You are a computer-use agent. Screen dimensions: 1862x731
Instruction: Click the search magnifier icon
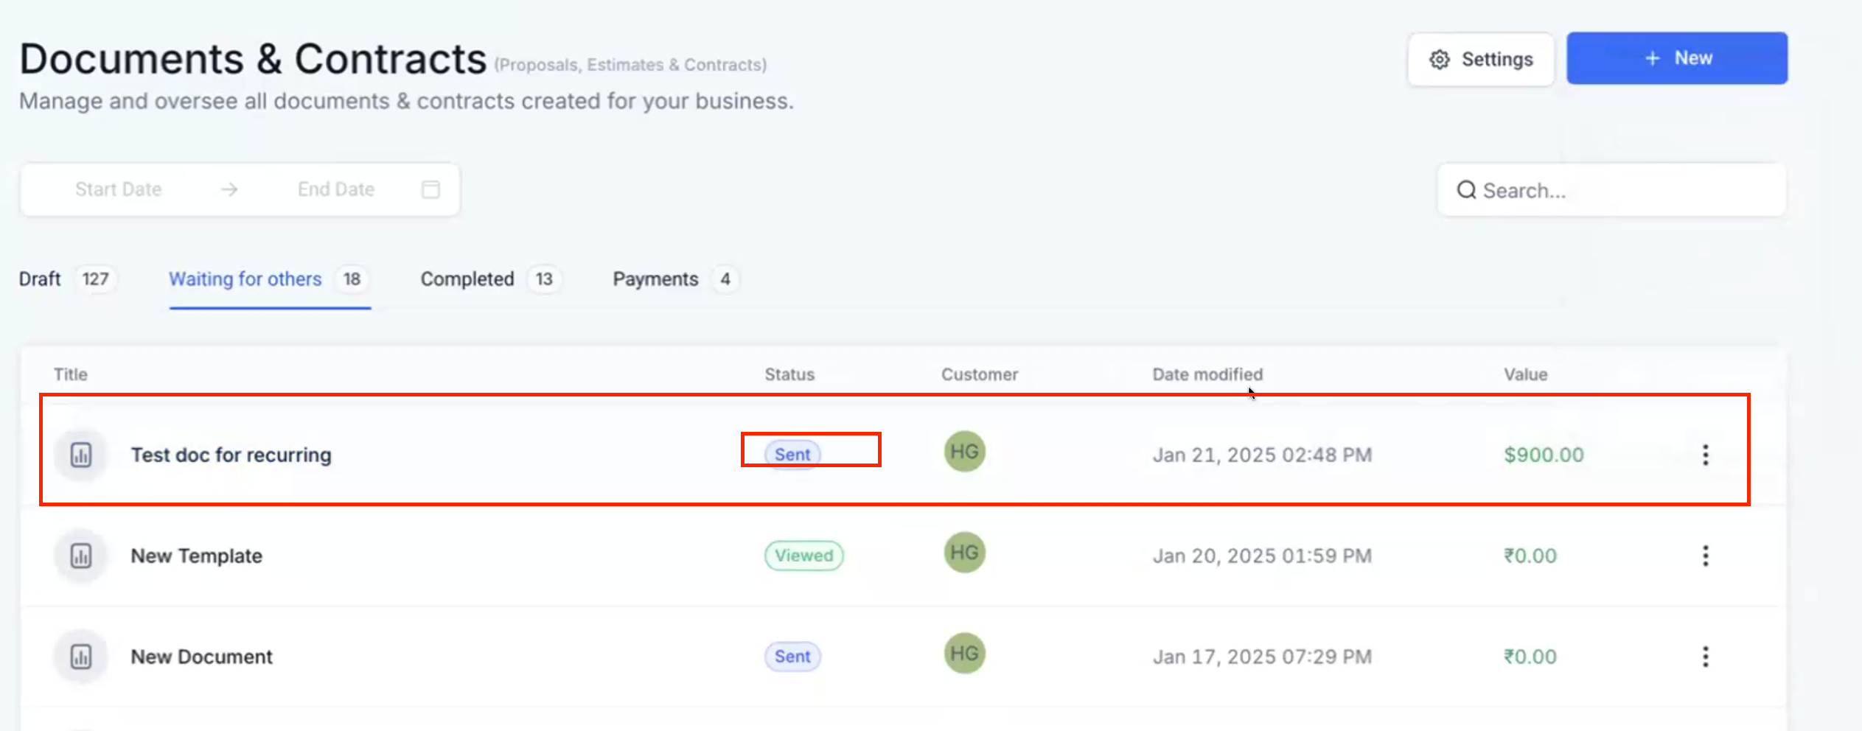coord(1466,190)
